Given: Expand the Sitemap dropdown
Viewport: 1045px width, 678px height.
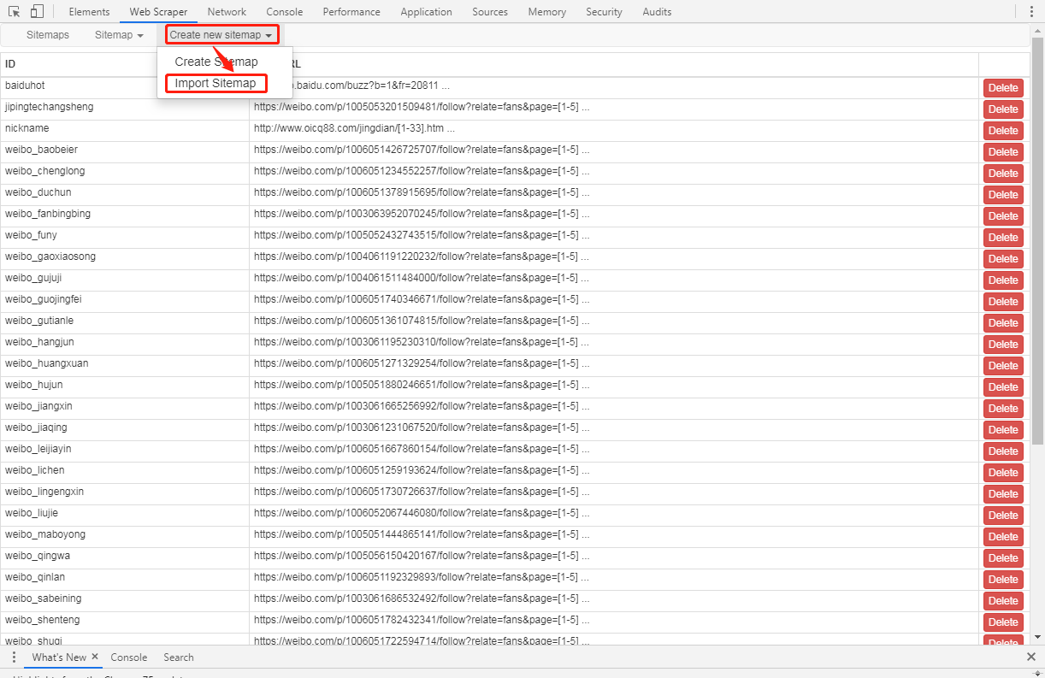Looking at the screenshot, I should [x=119, y=35].
